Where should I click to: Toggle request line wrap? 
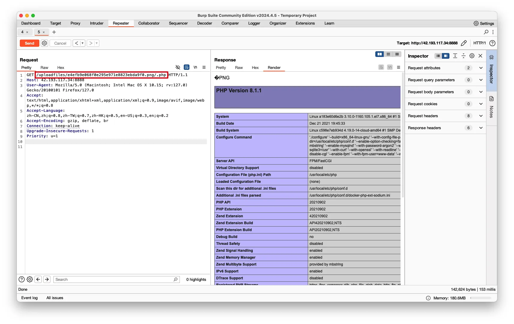pyautogui.click(x=187, y=67)
